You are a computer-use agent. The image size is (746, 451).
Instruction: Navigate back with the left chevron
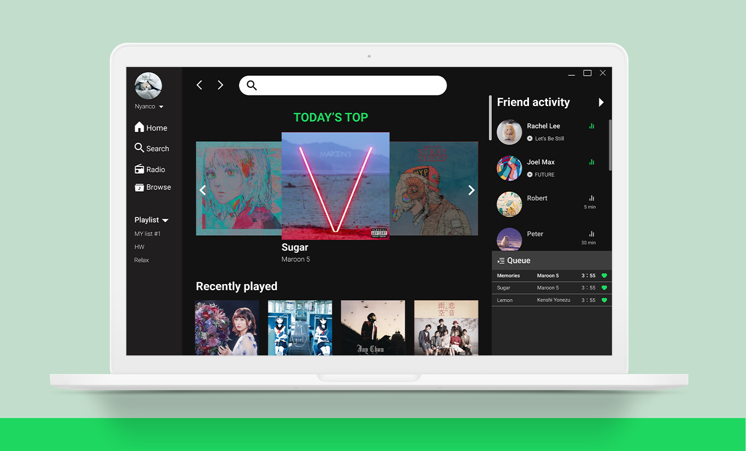point(199,85)
